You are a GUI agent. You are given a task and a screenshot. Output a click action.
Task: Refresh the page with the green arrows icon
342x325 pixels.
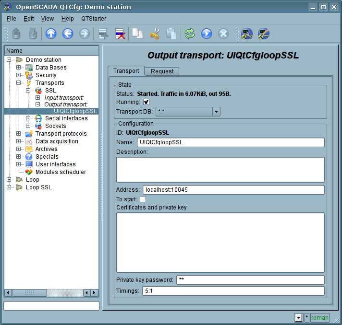(190, 34)
